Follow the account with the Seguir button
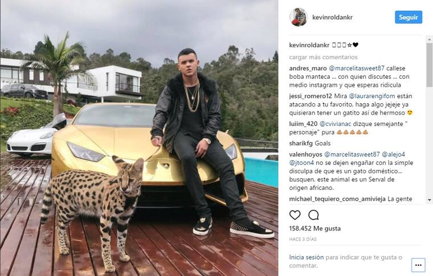Viewport: 433px width, 276px height. point(409,17)
